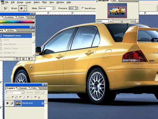Open the Mode dropdown set to Normal
The height and width of the screenshot is (119, 158).
[53, 8]
